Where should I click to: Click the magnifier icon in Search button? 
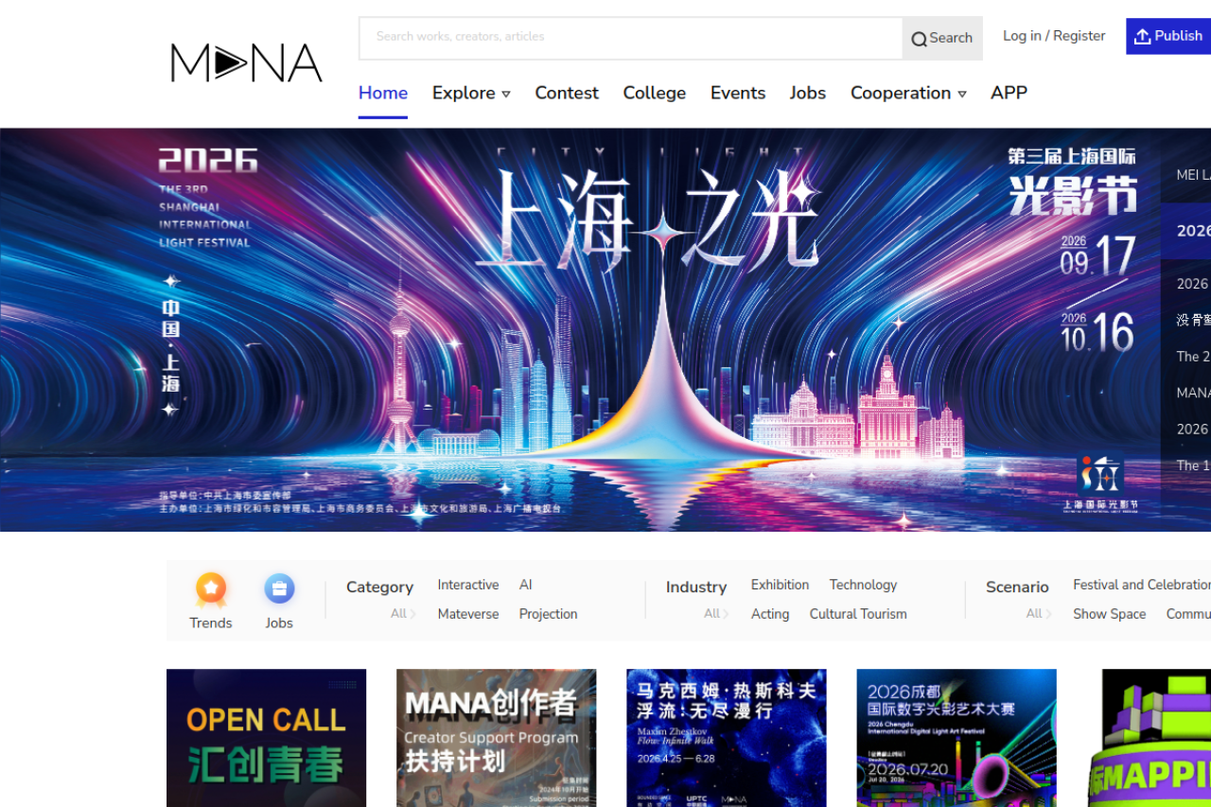click(919, 39)
